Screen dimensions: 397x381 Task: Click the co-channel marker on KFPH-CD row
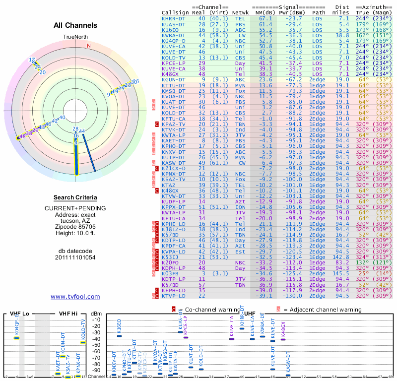tap(157, 291)
